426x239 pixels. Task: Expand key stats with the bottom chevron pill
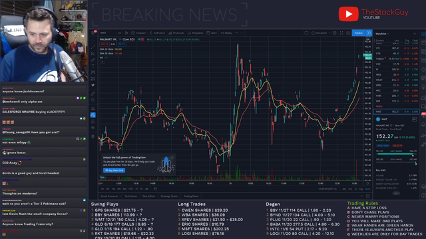[396, 193]
